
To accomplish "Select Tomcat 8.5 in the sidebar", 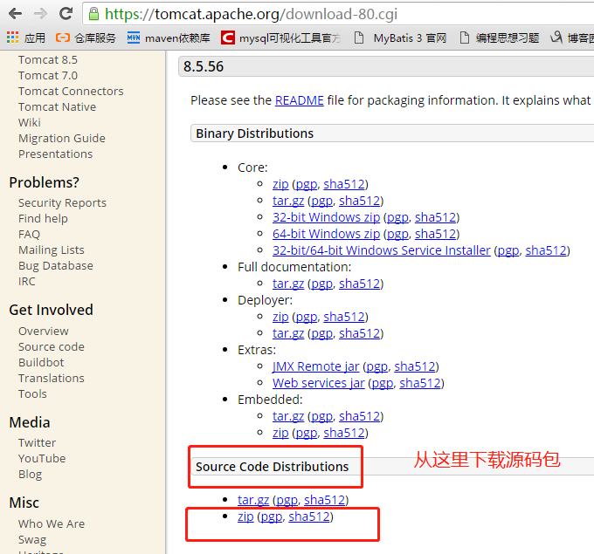I will (47, 60).
